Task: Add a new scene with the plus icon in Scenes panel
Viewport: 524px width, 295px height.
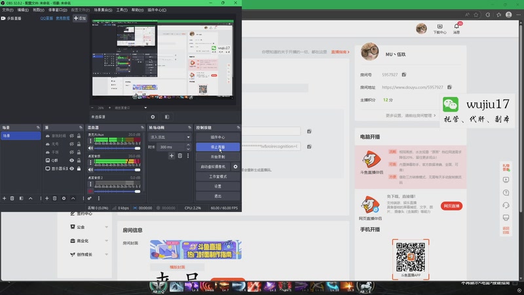Action: click(x=5, y=199)
